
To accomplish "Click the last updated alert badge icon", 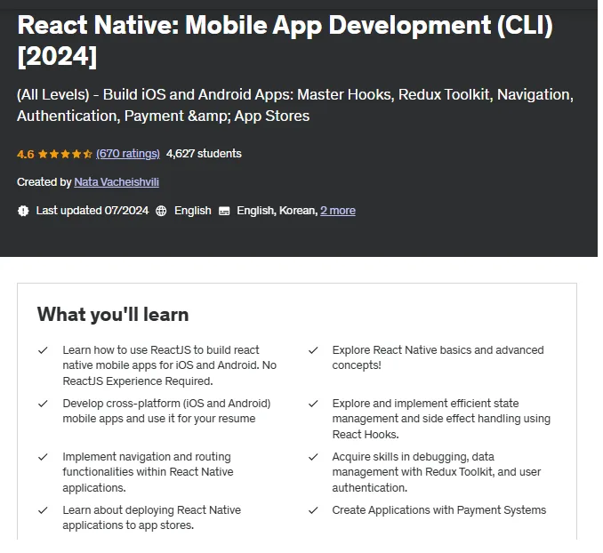I will [x=23, y=211].
